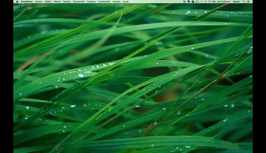The image size is (266, 153).
Task: Open the Insertar menu
Action: [x=66, y=2]
